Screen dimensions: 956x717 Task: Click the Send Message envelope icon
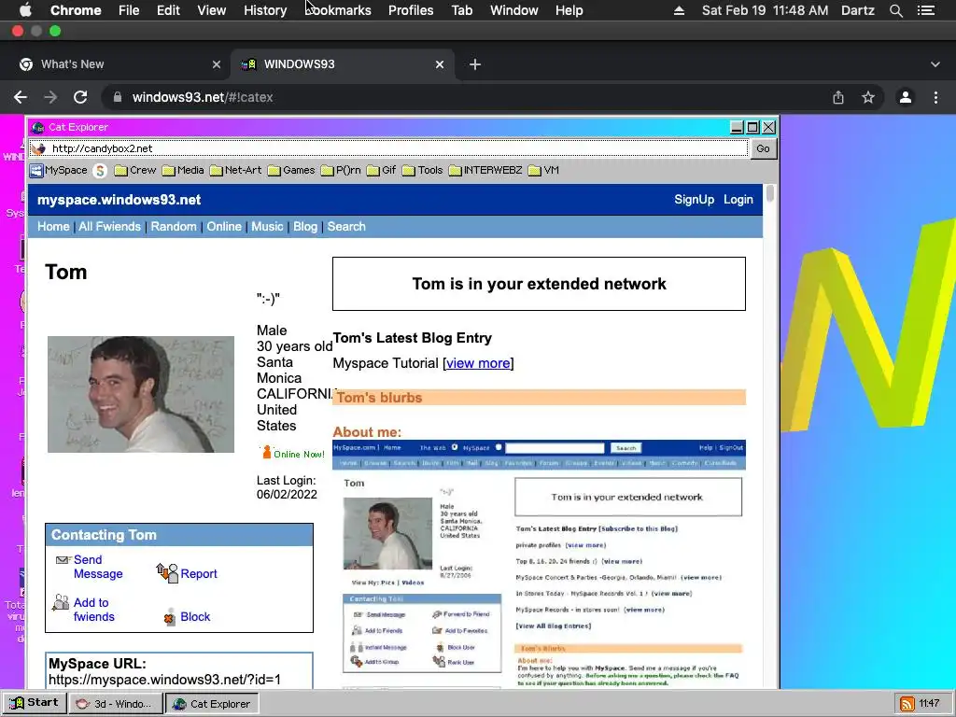click(x=63, y=560)
